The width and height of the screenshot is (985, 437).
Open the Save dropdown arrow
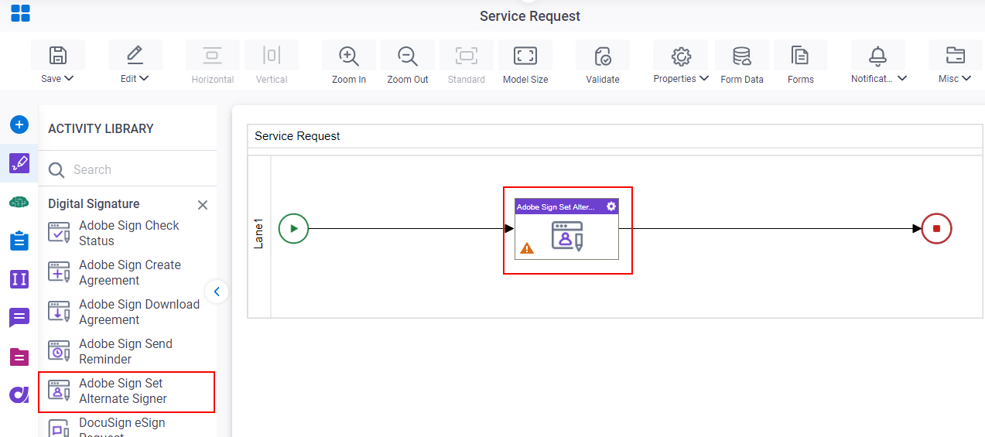pyautogui.click(x=69, y=78)
